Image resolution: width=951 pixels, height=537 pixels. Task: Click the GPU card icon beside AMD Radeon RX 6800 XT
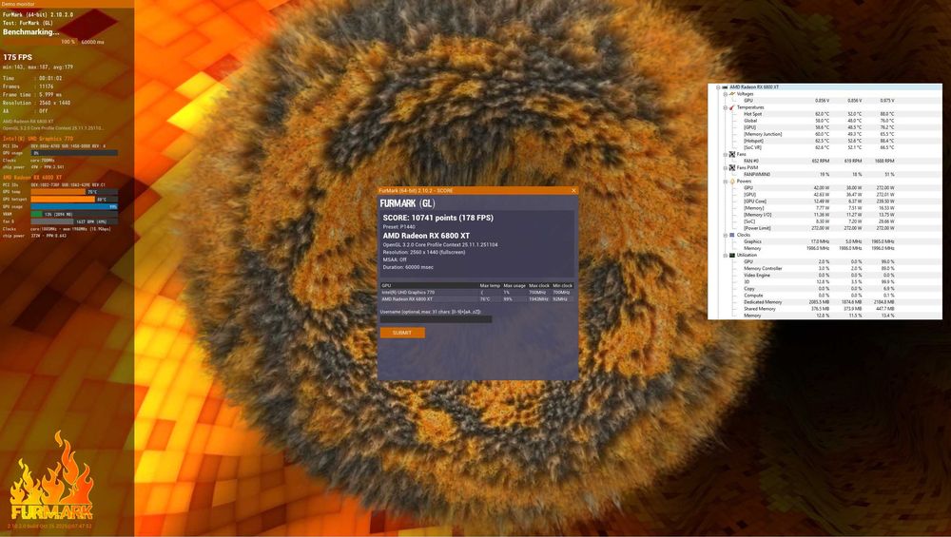tap(725, 87)
